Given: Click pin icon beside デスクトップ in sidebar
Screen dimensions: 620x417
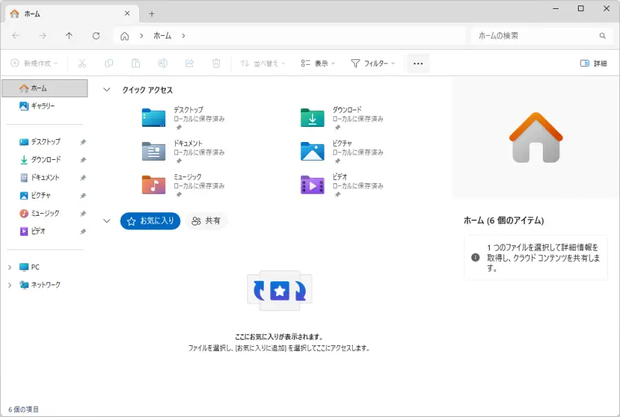Looking at the screenshot, I should [x=83, y=142].
